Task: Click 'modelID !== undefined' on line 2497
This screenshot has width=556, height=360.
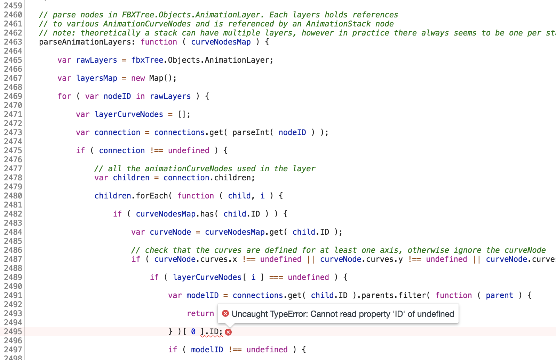Action: pyautogui.click(x=239, y=350)
